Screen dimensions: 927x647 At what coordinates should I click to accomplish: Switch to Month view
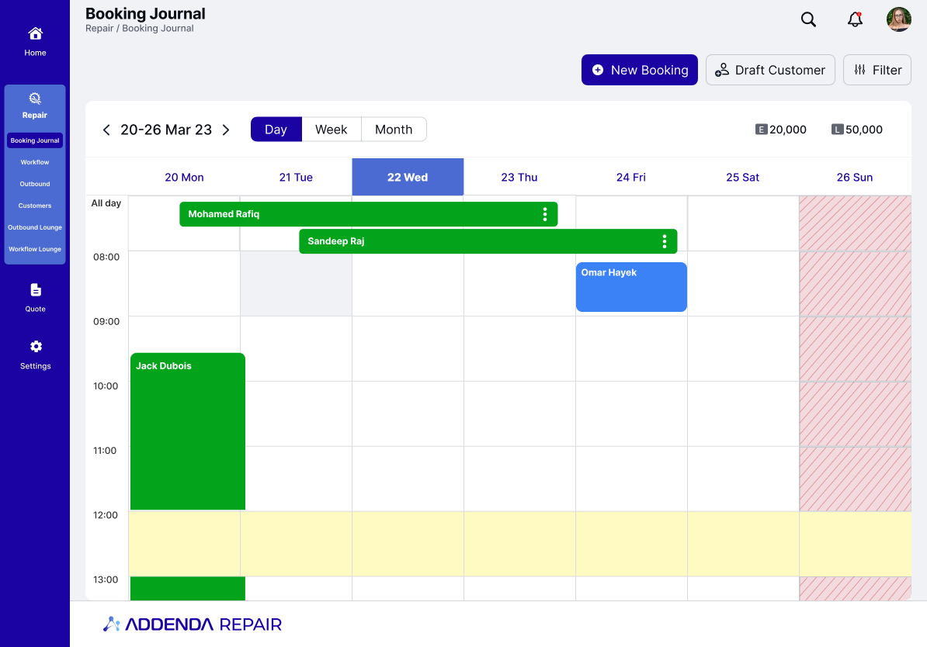click(394, 129)
